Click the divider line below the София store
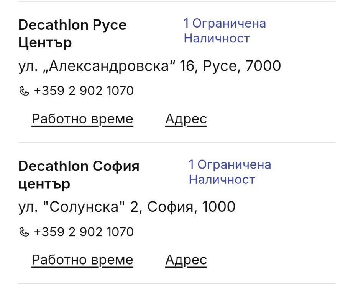This screenshot has width=353, height=284. [176, 283]
